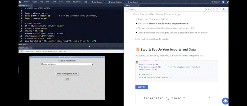247x106 pixels.
Task: Minimize the Pixar Movie Explorer window
Action: pyautogui.click(x=100, y=57)
